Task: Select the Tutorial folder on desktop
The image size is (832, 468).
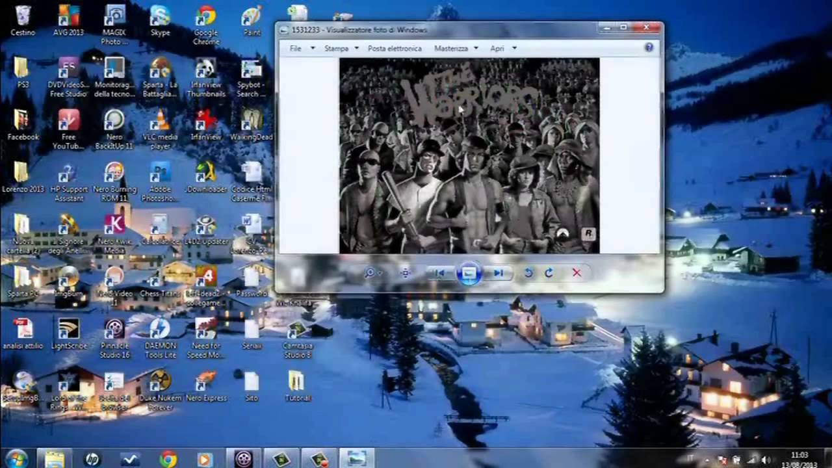Action: [297, 387]
